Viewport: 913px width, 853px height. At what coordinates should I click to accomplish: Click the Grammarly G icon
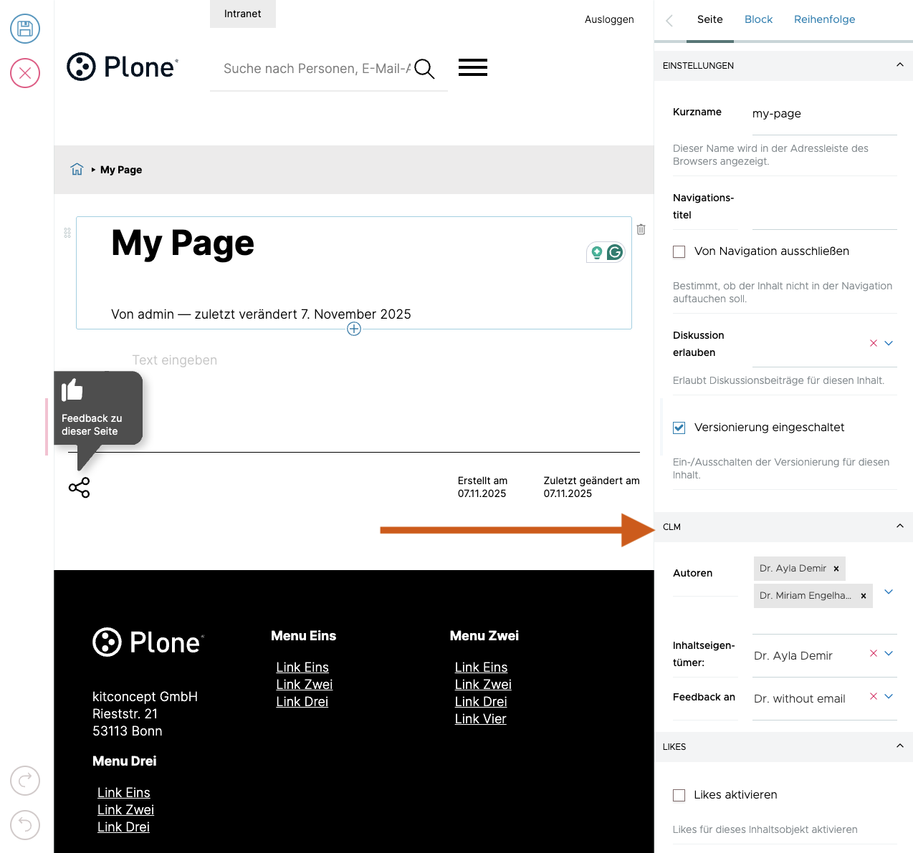615,252
